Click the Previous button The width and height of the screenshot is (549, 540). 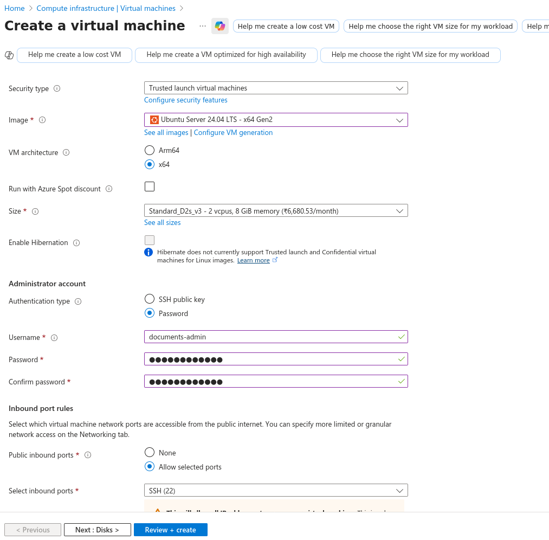coord(33,530)
